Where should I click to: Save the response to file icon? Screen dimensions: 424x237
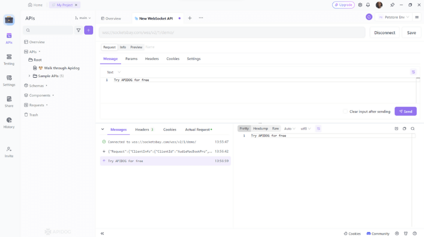pyautogui.click(x=396, y=129)
